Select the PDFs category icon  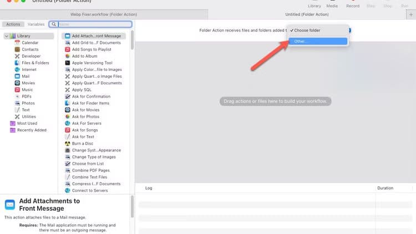pyautogui.click(x=17, y=96)
